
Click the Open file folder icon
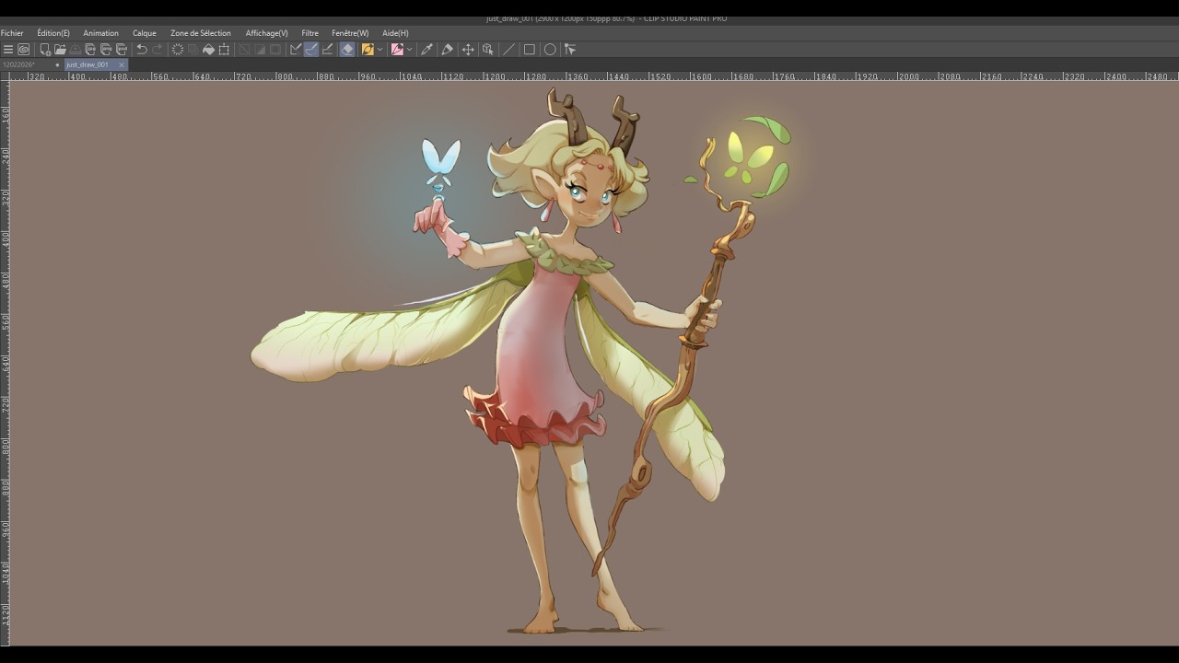(60, 50)
